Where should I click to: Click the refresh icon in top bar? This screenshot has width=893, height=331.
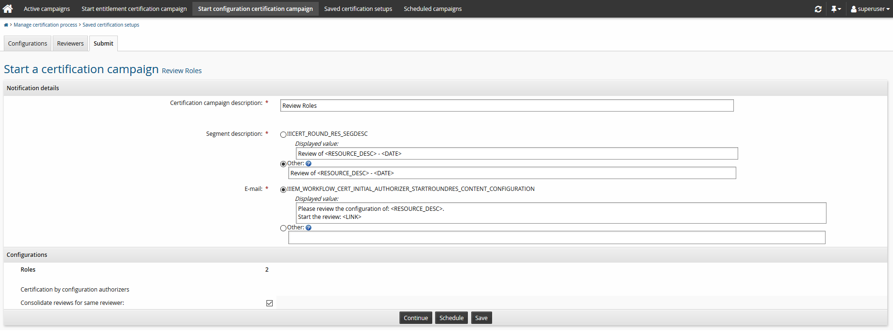[818, 9]
